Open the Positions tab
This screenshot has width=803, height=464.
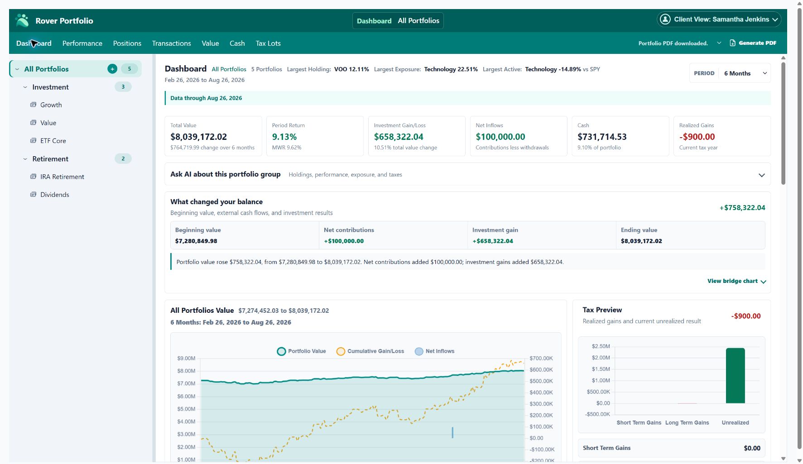click(x=127, y=43)
